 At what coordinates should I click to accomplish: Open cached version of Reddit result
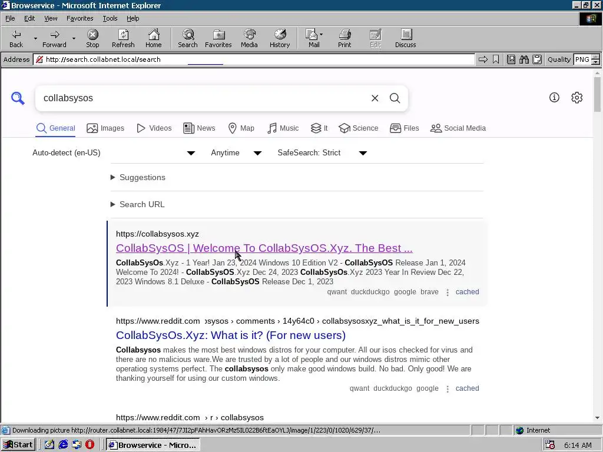click(467, 388)
